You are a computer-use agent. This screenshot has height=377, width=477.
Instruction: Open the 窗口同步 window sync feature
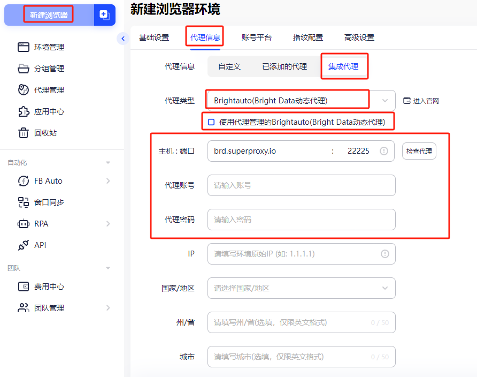[x=50, y=202]
